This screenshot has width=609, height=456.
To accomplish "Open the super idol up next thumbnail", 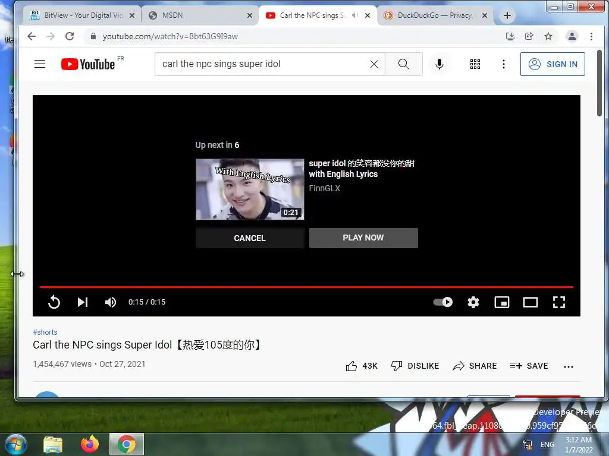I will (x=250, y=189).
